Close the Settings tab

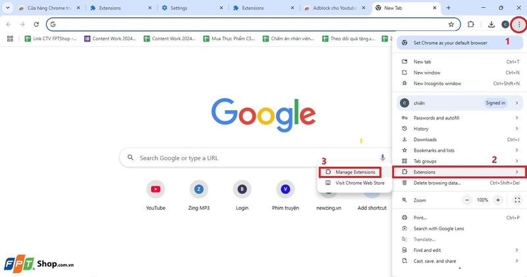coord(221,8)
